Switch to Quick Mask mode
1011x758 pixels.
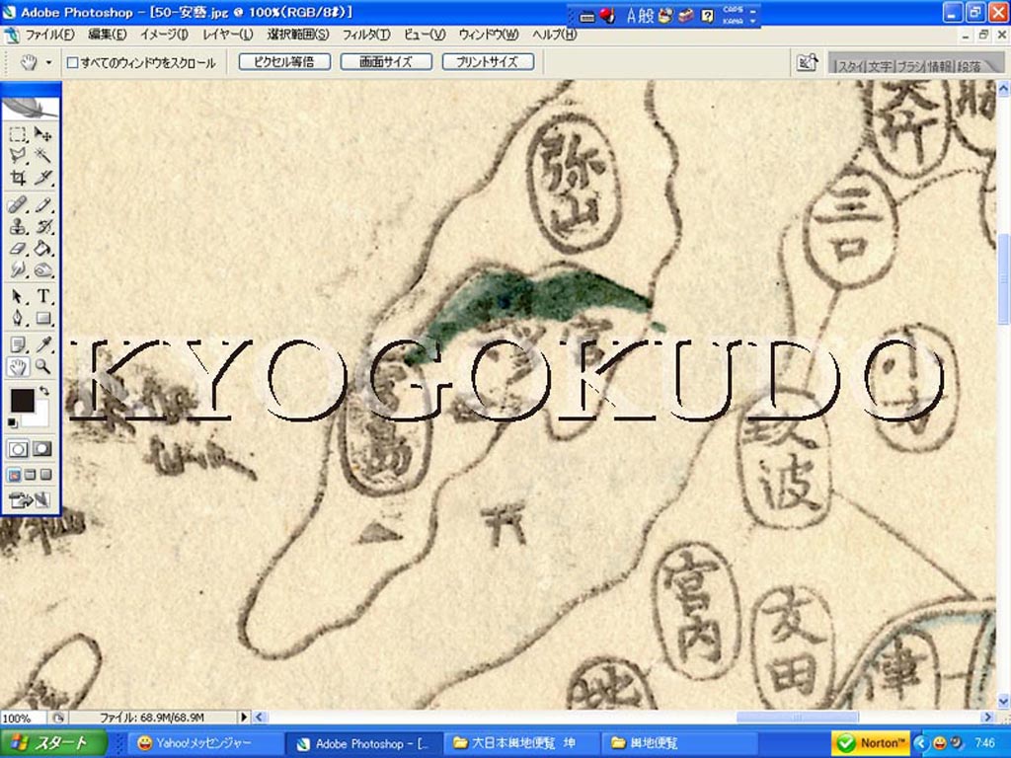42,449
